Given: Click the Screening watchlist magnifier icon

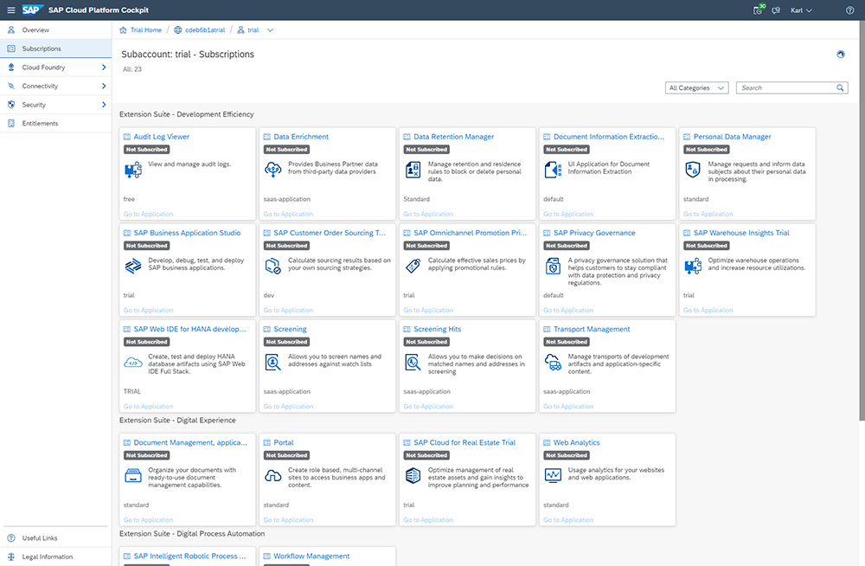Looking at the screenshot, I should (272, 362).
